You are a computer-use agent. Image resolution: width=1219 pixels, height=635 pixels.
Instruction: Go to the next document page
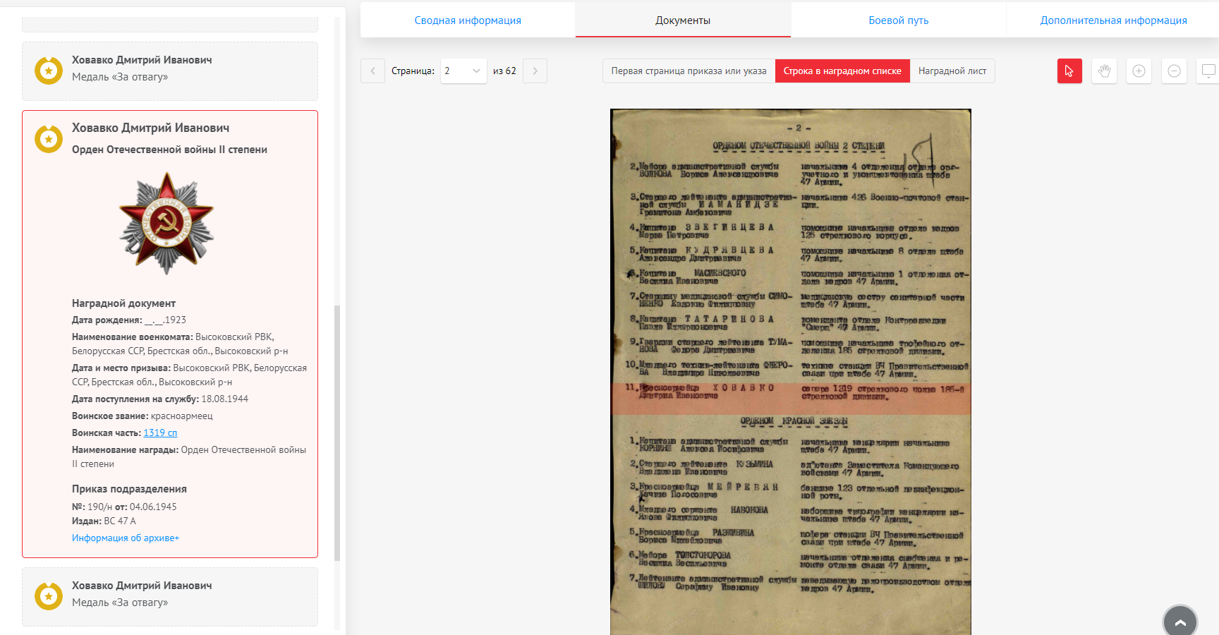[x=535, y=71]
